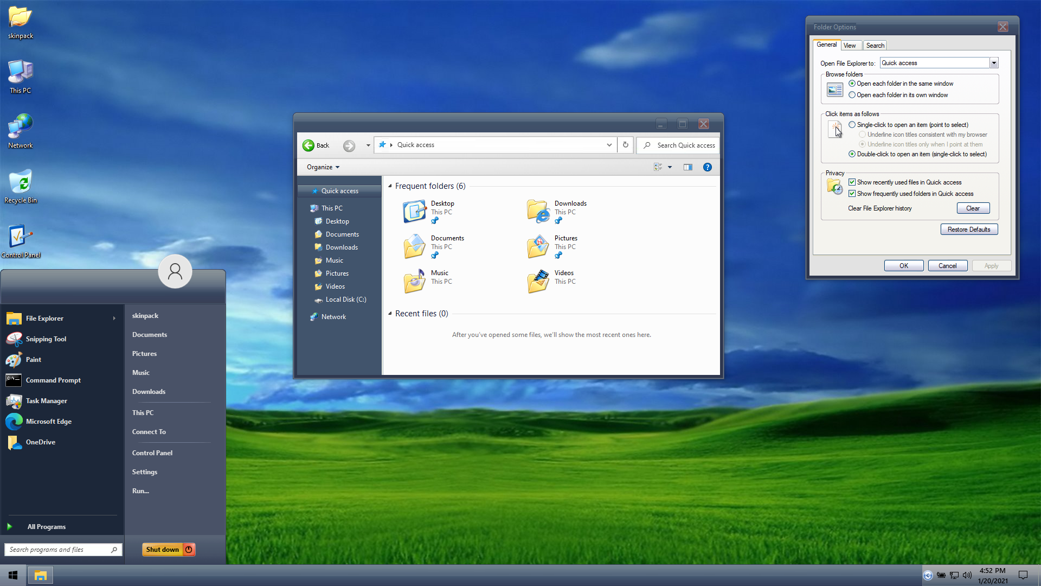Collapse the Frequent folders section
The width and height of the screenshot is (1041, 586).
[x=390, y=186]
